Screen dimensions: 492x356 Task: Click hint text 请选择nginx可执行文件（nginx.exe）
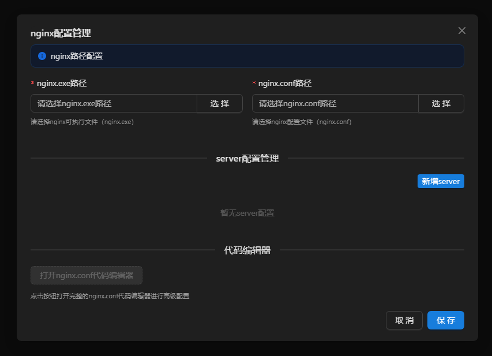point(82,122)
